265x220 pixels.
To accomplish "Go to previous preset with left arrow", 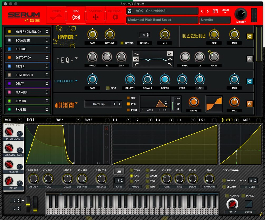I will (x=202, y=11).
